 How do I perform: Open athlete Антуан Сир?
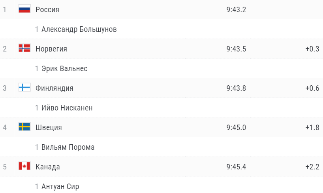(x=60, y=186)
